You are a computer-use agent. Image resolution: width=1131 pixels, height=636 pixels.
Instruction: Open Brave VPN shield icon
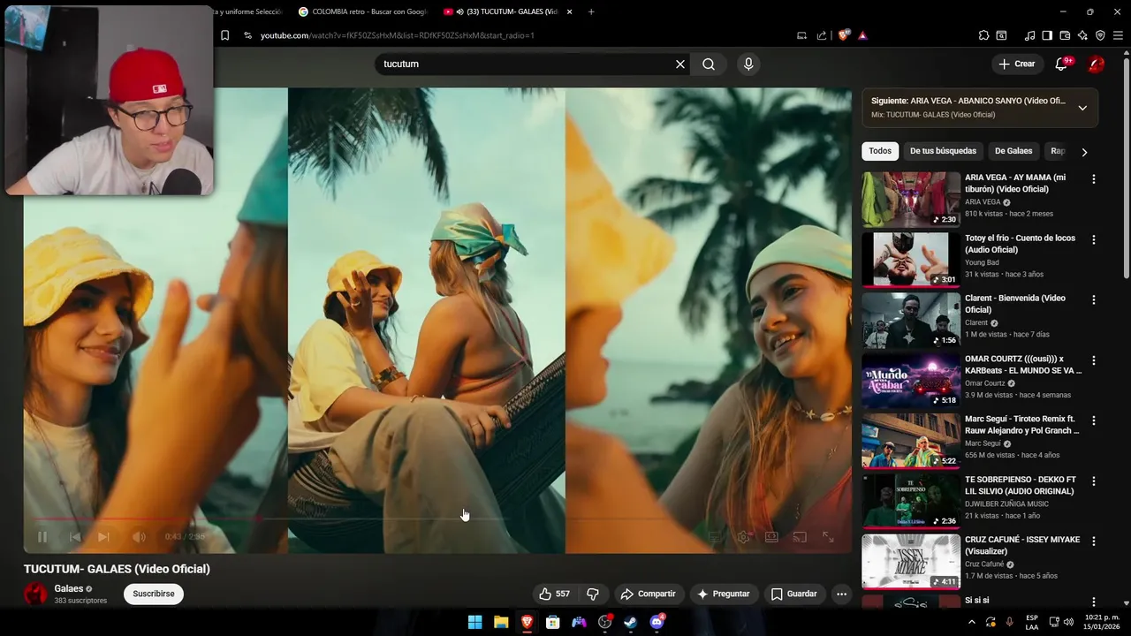pyautogui.click(x=1100, y=35)
